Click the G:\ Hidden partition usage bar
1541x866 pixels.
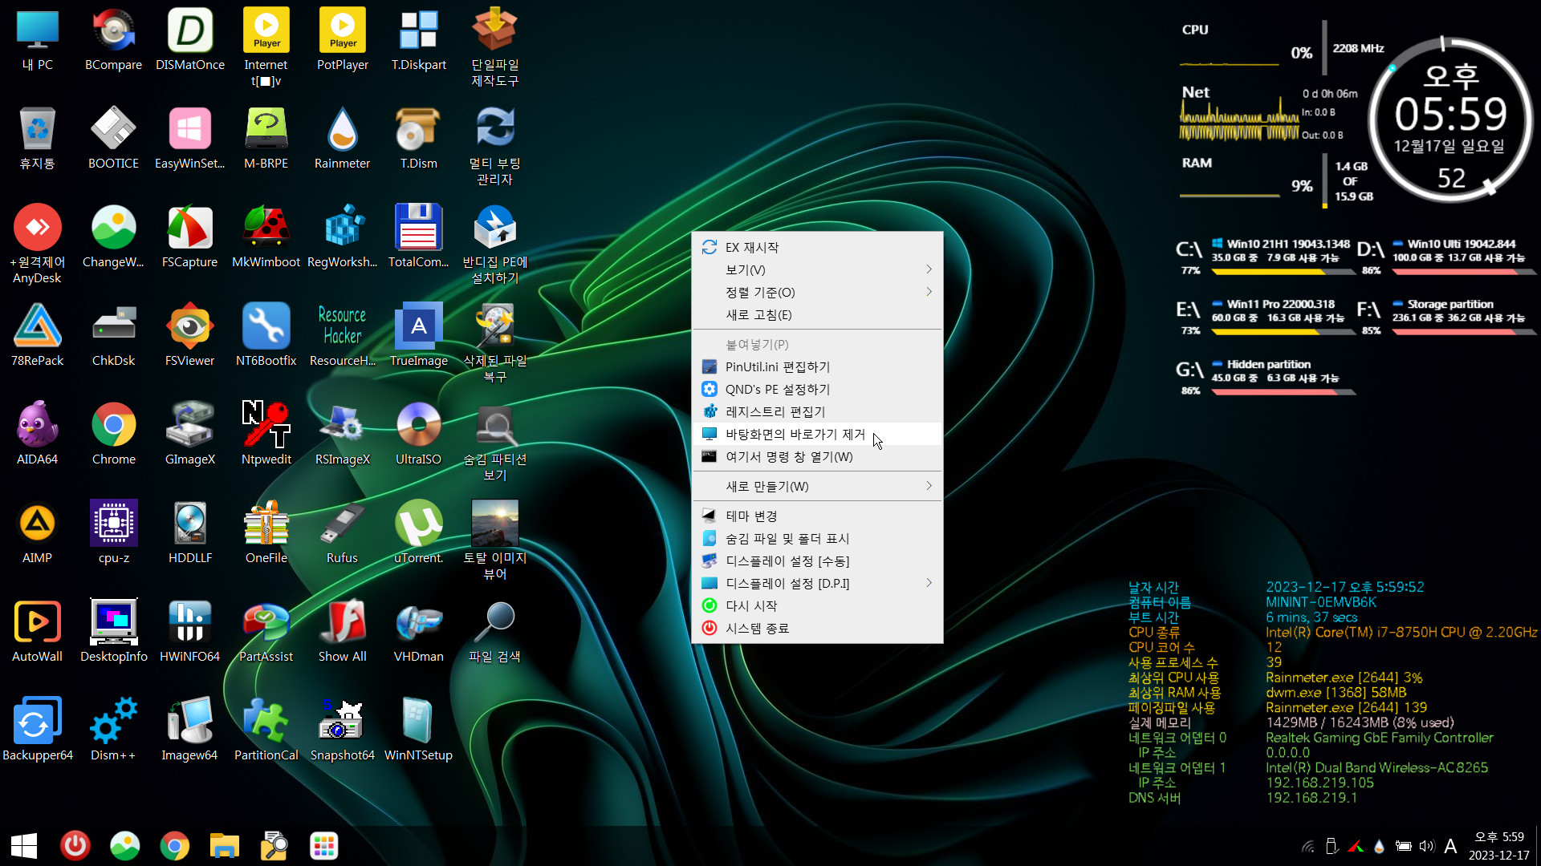click(x=1283, y=392)
